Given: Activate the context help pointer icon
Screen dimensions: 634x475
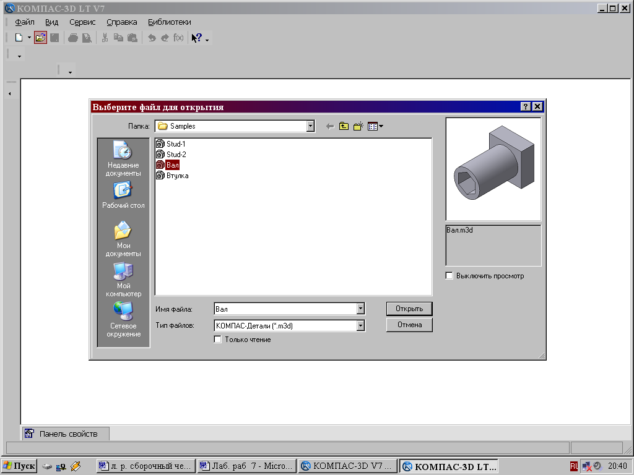Looking at the screenshot, I should (x=196, y=38).
